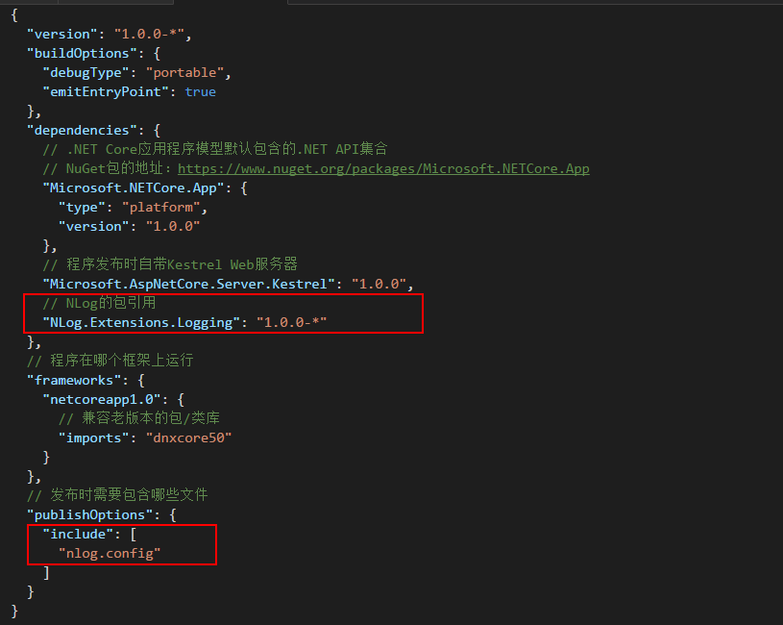Select the "1.0.0" value for Kestrel
This screenshot has width=783, height=625.
pyautogui.click(x=379, y=285)
